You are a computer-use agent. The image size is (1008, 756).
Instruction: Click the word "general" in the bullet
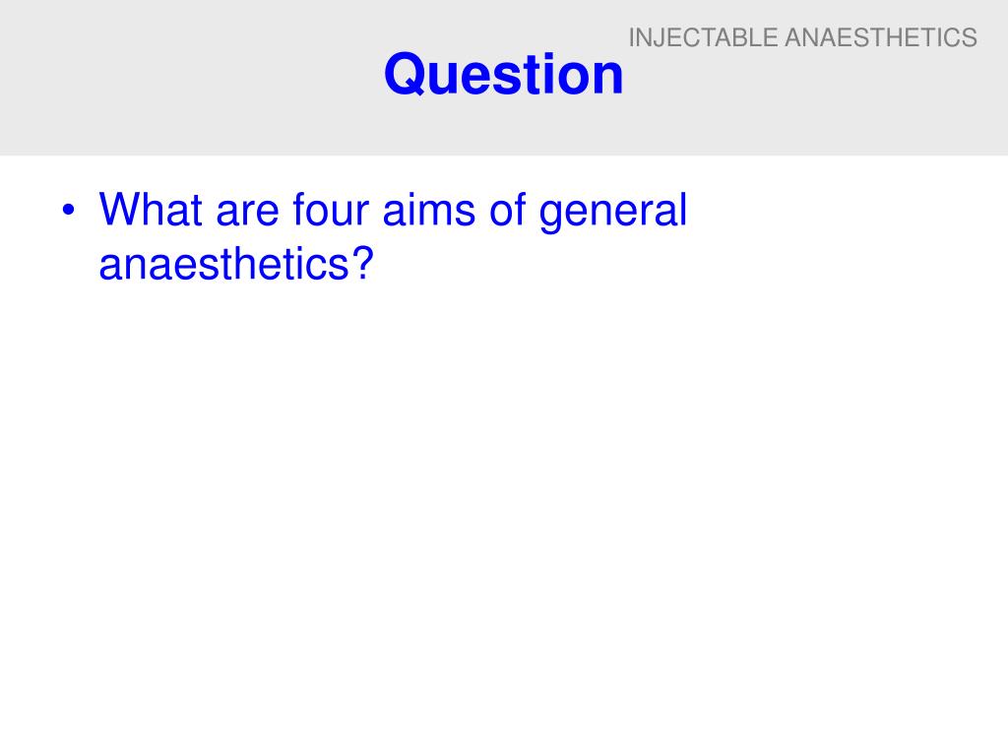pos(613,213)
